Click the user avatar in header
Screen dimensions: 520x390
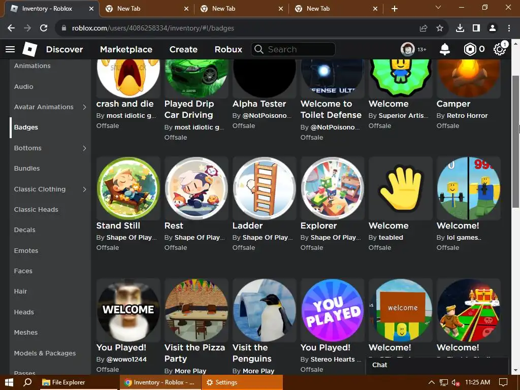tap(408, 49)
